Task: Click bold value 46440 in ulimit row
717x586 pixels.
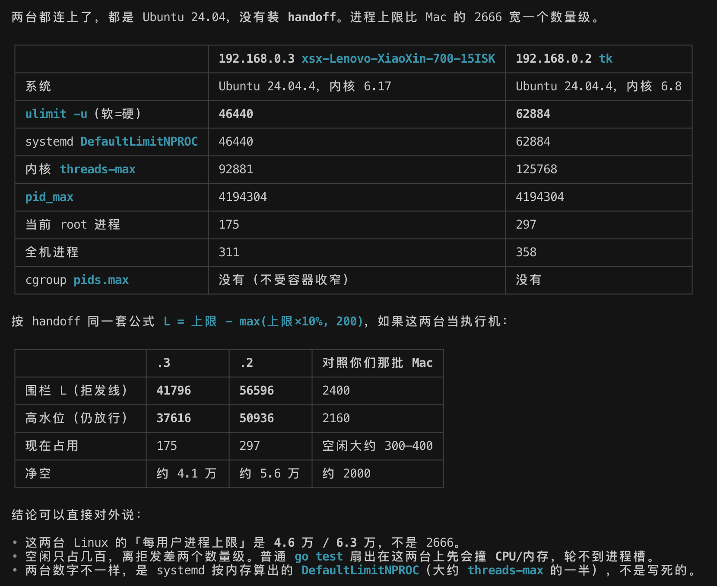Action: pyautogui.click(x=236, y=114)
